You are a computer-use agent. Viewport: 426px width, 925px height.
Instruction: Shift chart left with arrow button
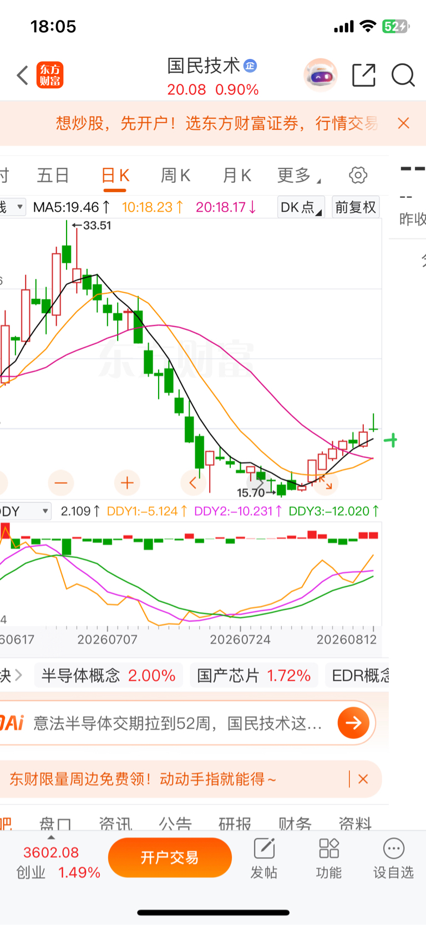pos(193,483)
